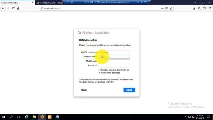This screenshot has height=120, width=213.
Task: Click the Database name field
Action: point(114,57)
